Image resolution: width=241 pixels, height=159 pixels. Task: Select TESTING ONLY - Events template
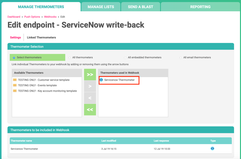(x=37, y=85)
